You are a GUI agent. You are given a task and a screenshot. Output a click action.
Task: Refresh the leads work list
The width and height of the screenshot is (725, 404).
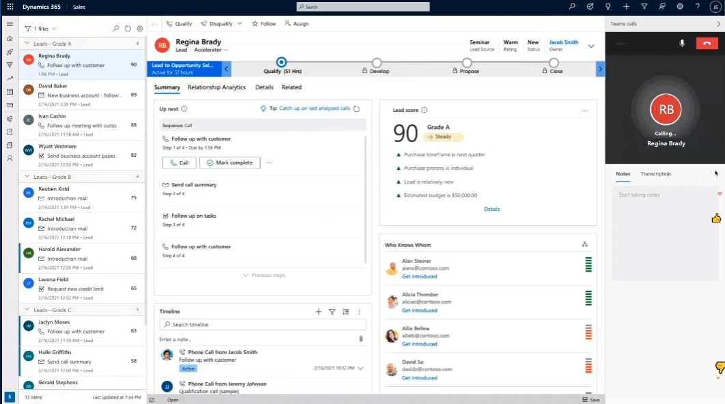coord(128,29)
